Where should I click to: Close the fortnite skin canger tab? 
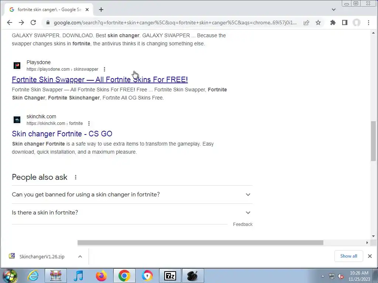click(x=87, y=10)
